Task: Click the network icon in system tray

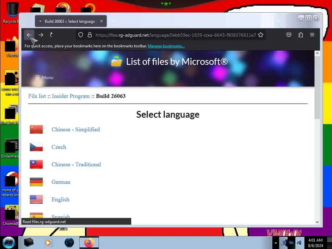Action: click(291, 243)
